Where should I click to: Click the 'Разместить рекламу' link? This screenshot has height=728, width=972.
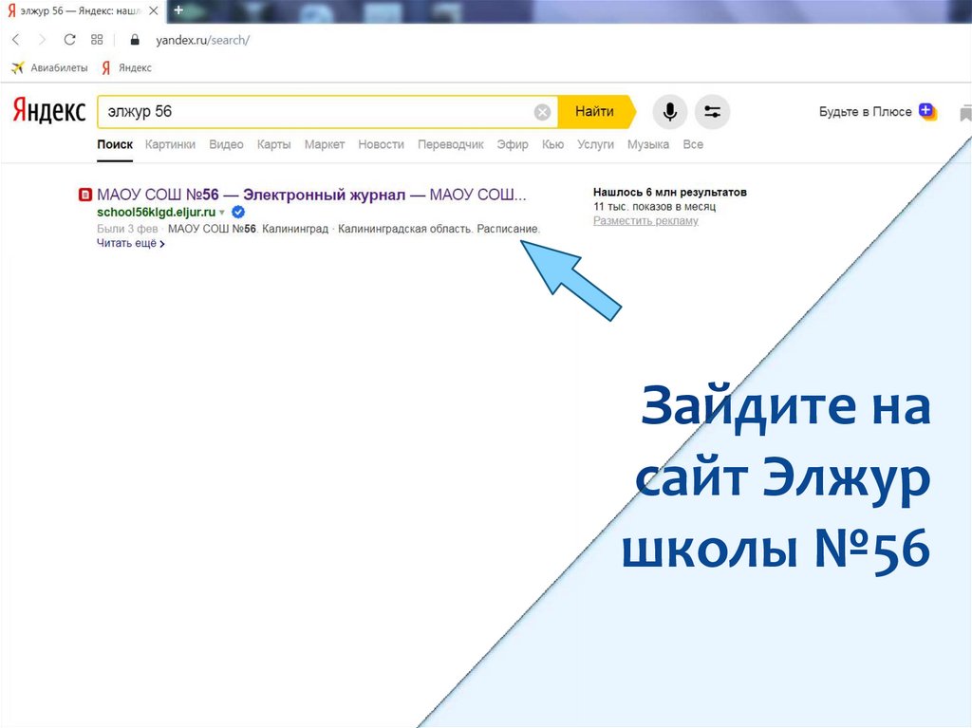click(645, 220)
